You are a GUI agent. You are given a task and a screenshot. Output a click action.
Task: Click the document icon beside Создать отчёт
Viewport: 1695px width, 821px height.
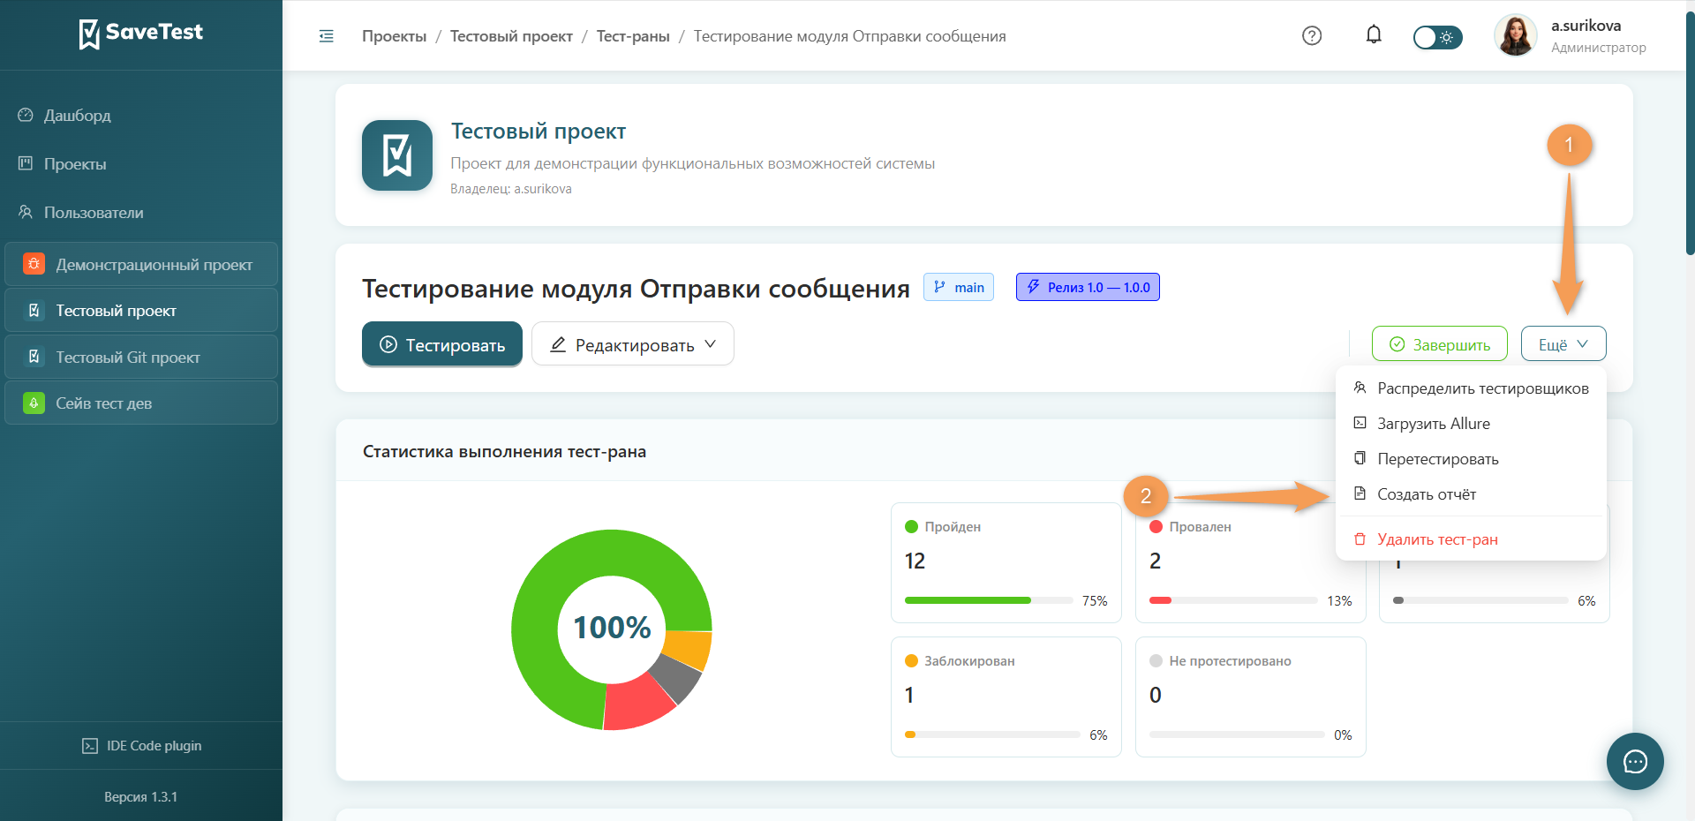(x=1360, y=493)
